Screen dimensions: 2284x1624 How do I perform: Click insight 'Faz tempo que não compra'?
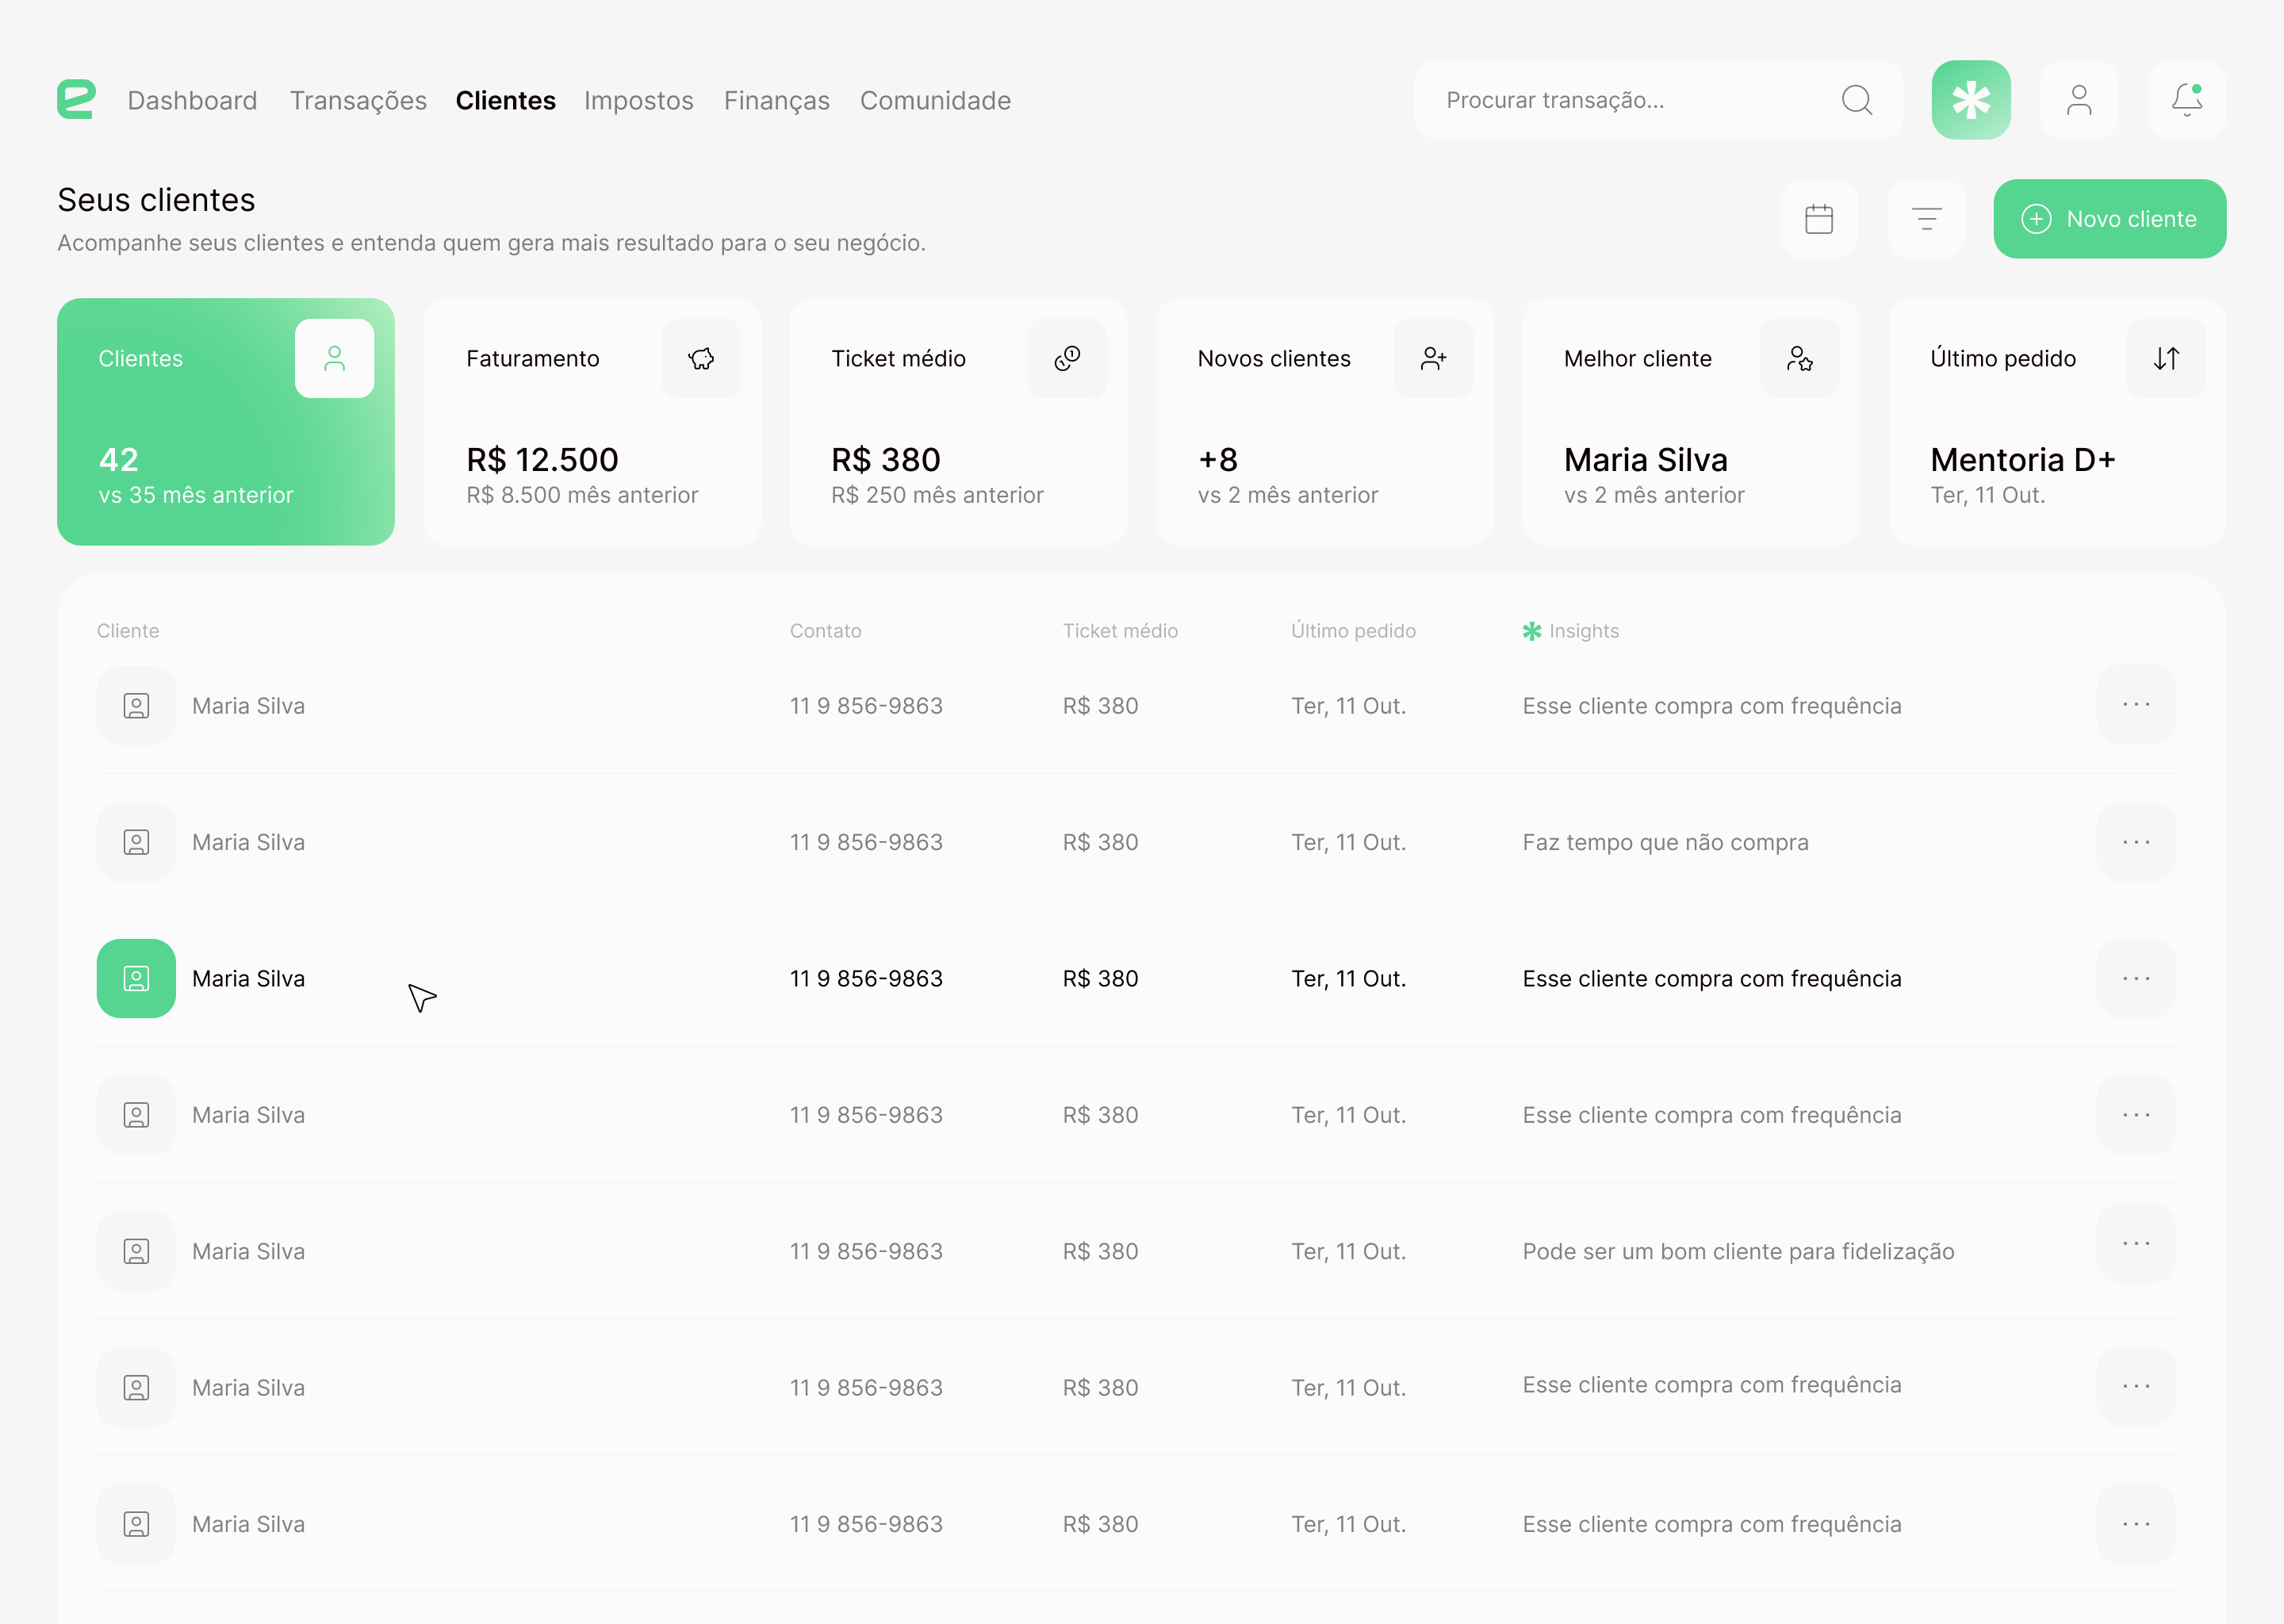click(x=1665, y=842)
